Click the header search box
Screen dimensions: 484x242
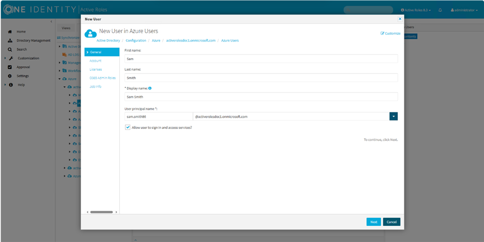tap(368, 10)
